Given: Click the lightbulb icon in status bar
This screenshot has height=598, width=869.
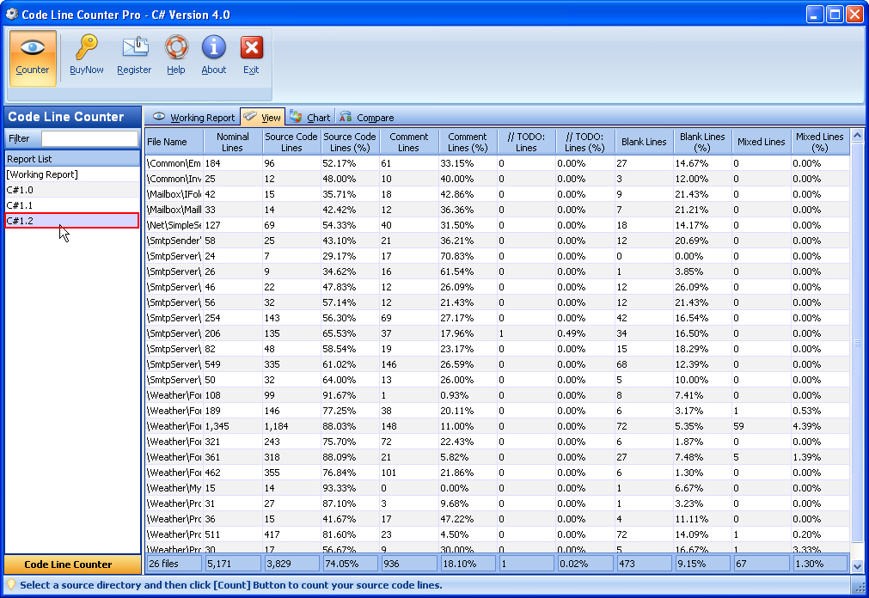Looking at the screenshot, I should [10, 585].
